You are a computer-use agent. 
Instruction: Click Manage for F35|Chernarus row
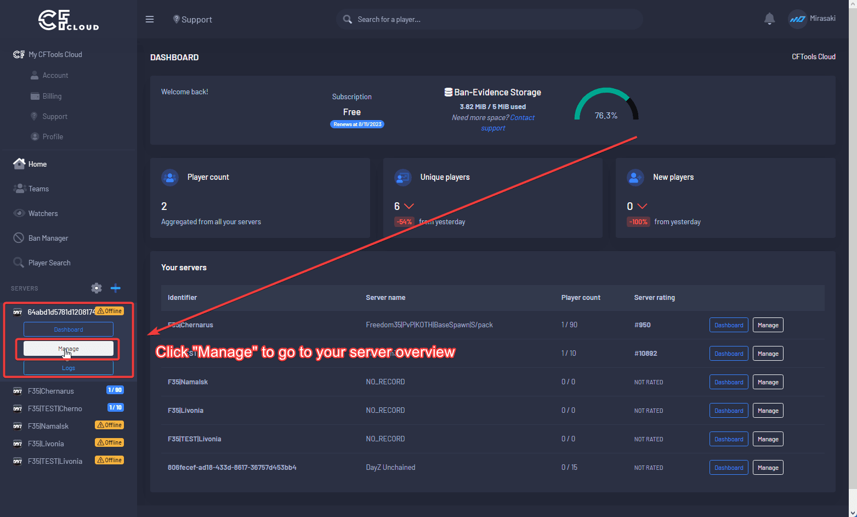tap(768, 325)
